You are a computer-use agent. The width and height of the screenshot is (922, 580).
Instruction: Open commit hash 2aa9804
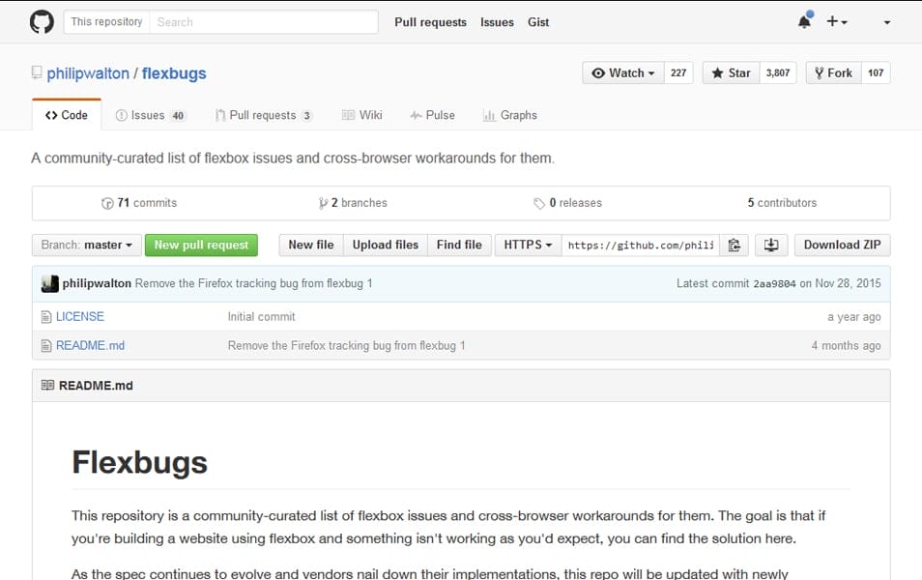tap(774, 284)
